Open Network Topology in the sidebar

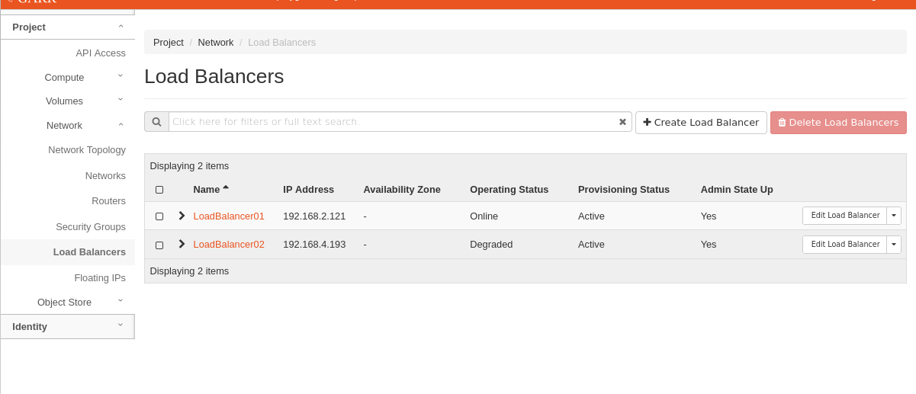click(x=87, y=150)
